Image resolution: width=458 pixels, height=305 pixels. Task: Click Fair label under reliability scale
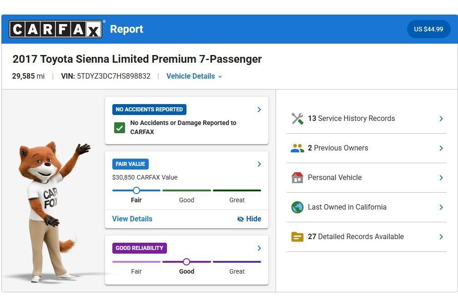click(x=136, y=271)
